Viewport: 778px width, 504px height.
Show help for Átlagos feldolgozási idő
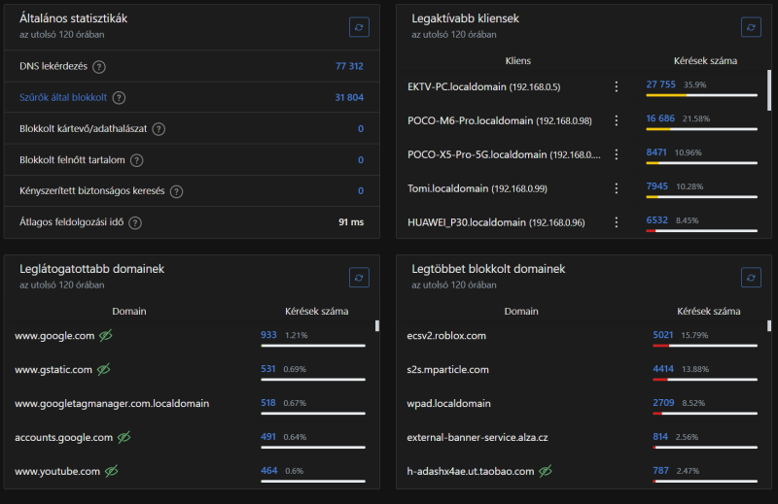coord(135,222)
